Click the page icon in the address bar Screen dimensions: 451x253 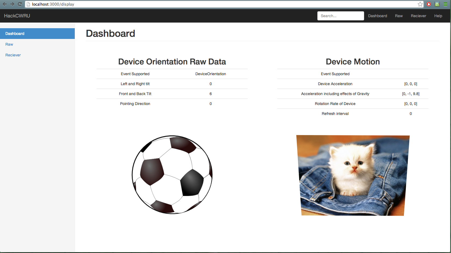pyautogui.click(x=28, y=4)
